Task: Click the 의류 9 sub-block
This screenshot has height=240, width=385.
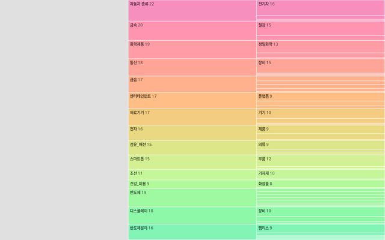Action: [321, 145]
